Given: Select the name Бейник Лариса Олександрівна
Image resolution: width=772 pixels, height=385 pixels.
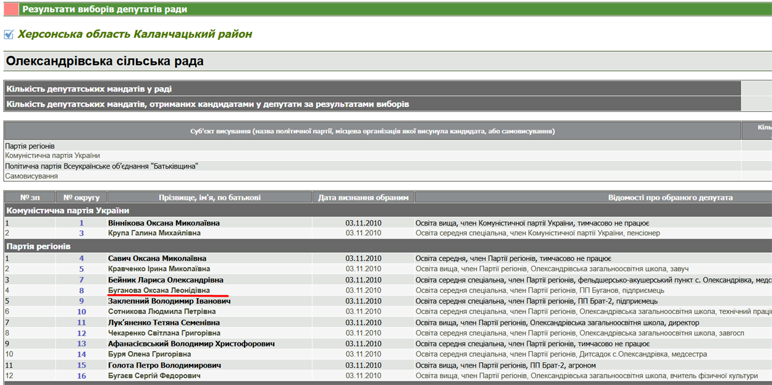Looking at the screenshot, I should tap(166, 281).
